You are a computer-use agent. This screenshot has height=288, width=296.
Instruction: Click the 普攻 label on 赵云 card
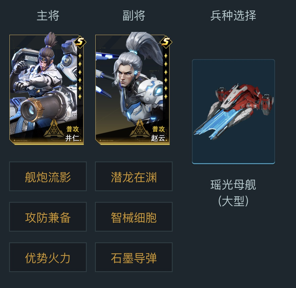click(158, 129)
